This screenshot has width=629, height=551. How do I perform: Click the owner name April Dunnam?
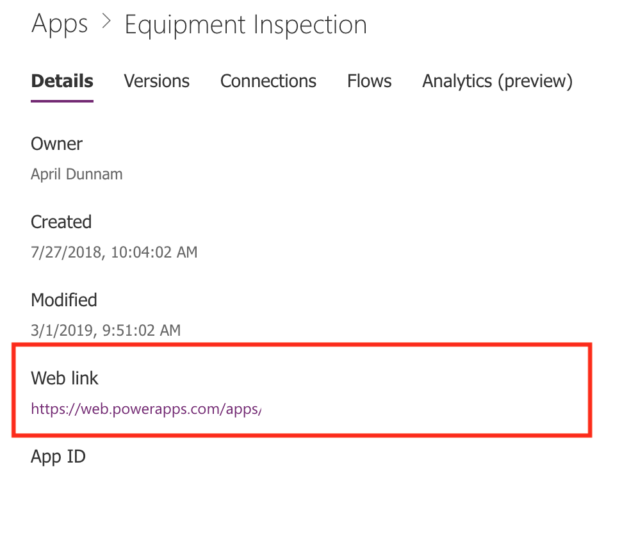(x=77, y=174)
